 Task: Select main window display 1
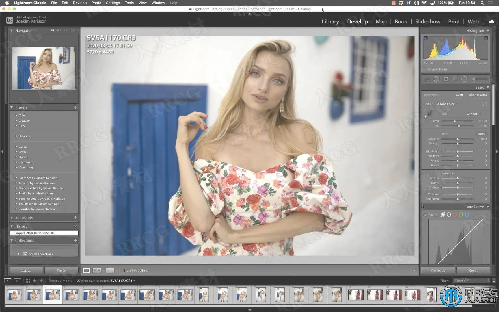click(x=8, y=281)
